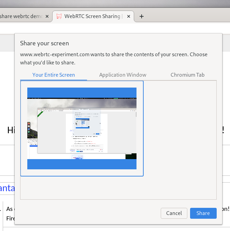Open a new browser tab
Screen dimensions: 230x231
tap(142, 16)
